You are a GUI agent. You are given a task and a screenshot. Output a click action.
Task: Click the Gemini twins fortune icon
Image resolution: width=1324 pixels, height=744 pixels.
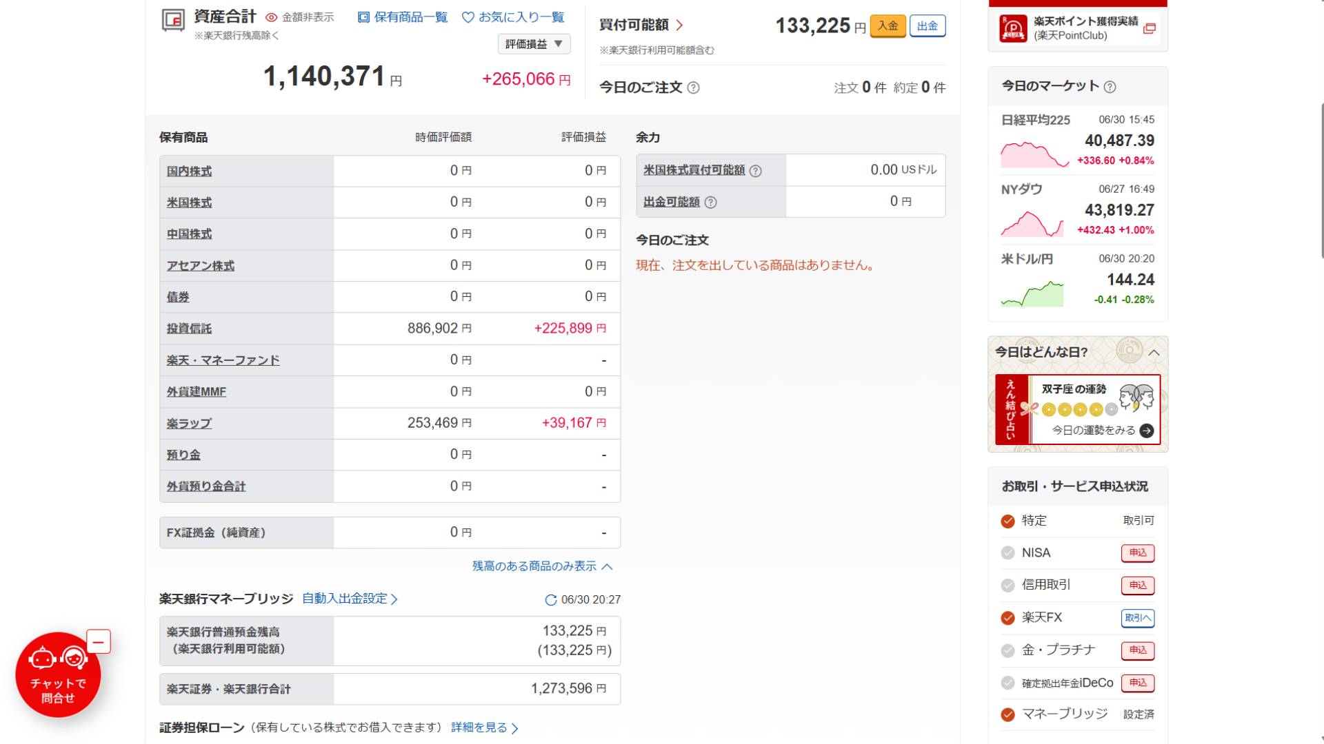click(1136, 398)
